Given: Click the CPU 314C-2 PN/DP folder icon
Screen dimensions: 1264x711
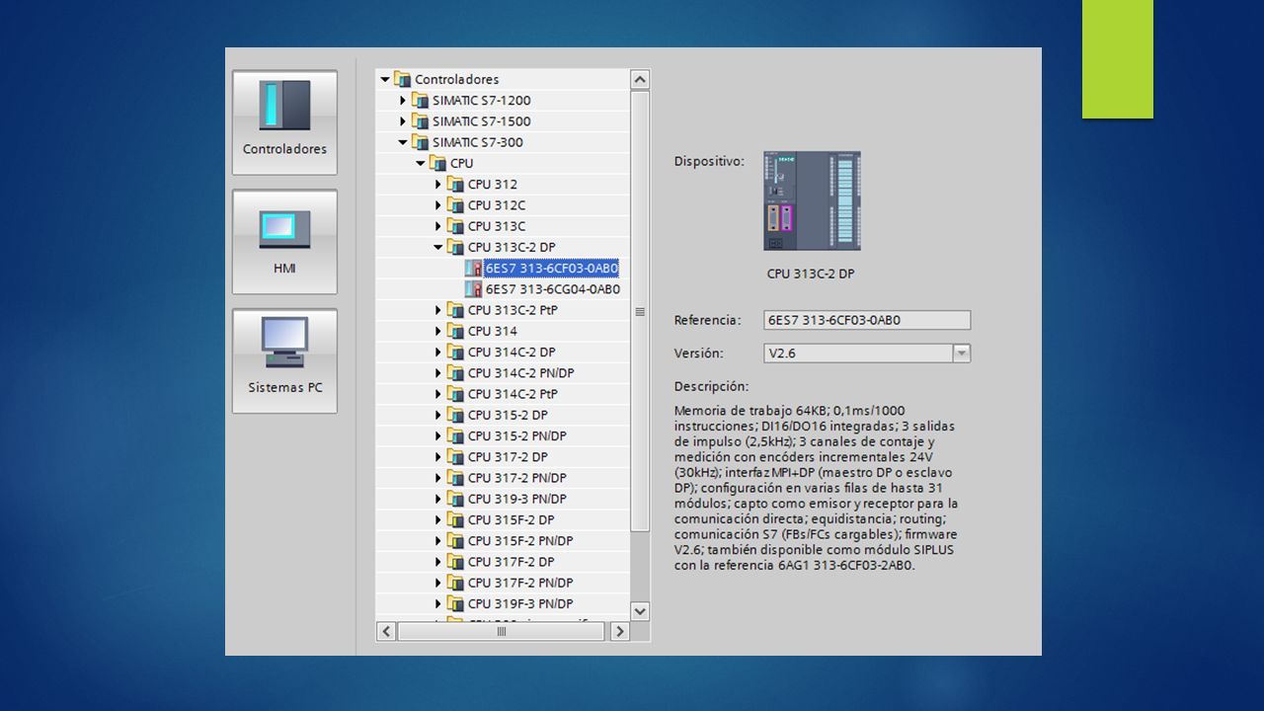Looking at the screenshot, I should click(455, 372).
